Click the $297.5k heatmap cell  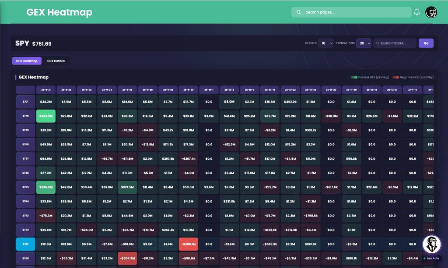click(x=168, y=159)
